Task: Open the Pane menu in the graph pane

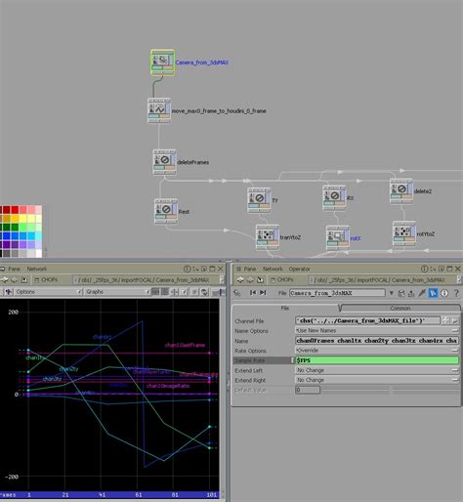Action: [14, 269]
